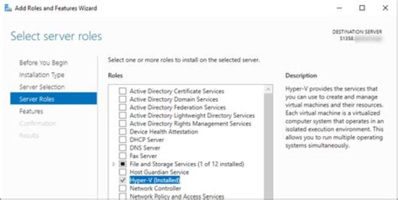Toggle File and Storage Services checkbox
398x200 pixels.
[x=123, y=164]
